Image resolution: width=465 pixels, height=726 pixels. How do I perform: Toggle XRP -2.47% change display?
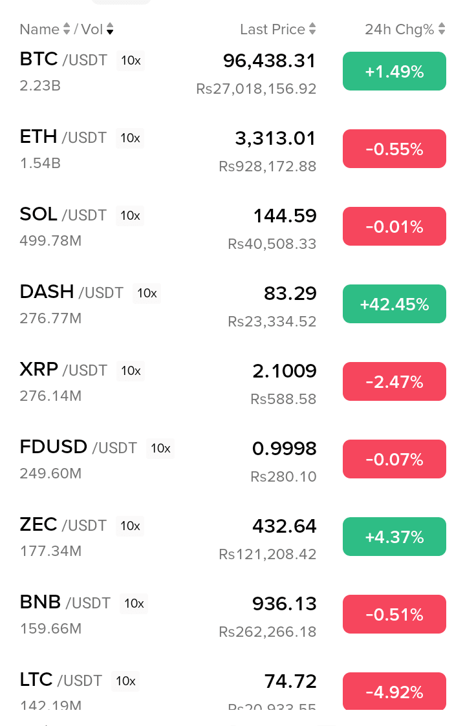tap(394, 381)
